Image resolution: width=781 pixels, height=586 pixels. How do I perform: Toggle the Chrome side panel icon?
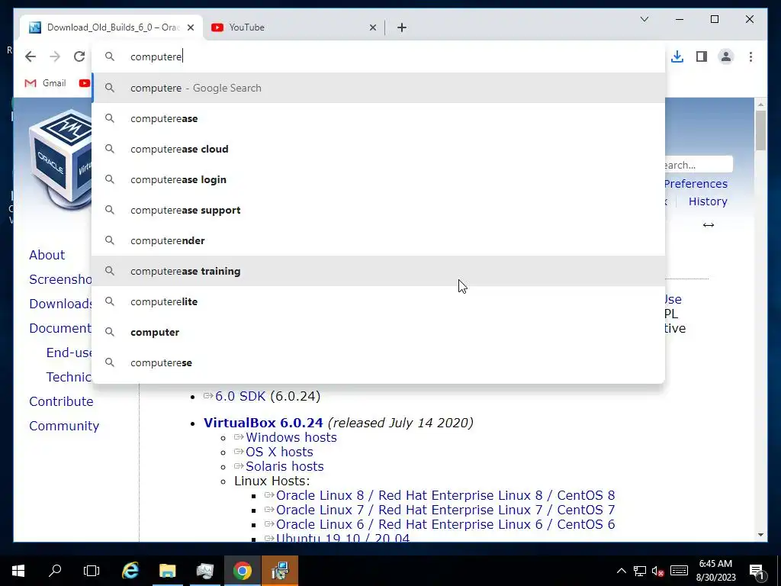702,56
